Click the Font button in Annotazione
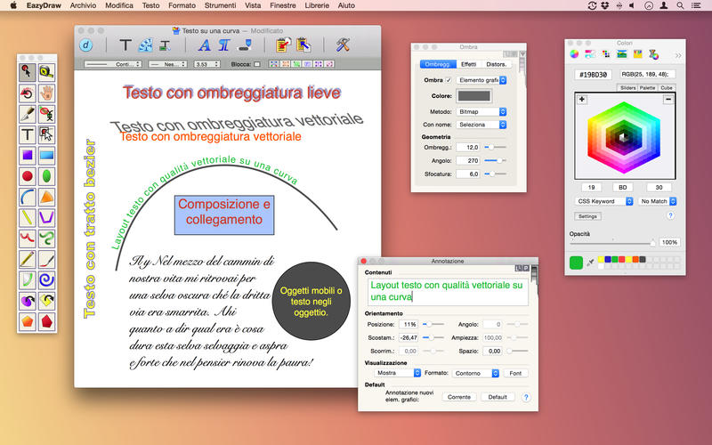The height and width of the screenshot is (445, 712). 516,373
